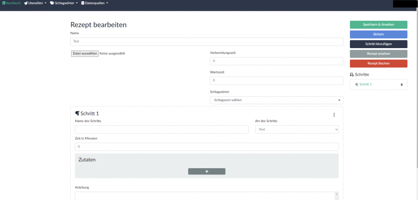Screen dimensions: 418x200
Task: Open the Art des Schritts dropdown
Action: tap(297, 130)
